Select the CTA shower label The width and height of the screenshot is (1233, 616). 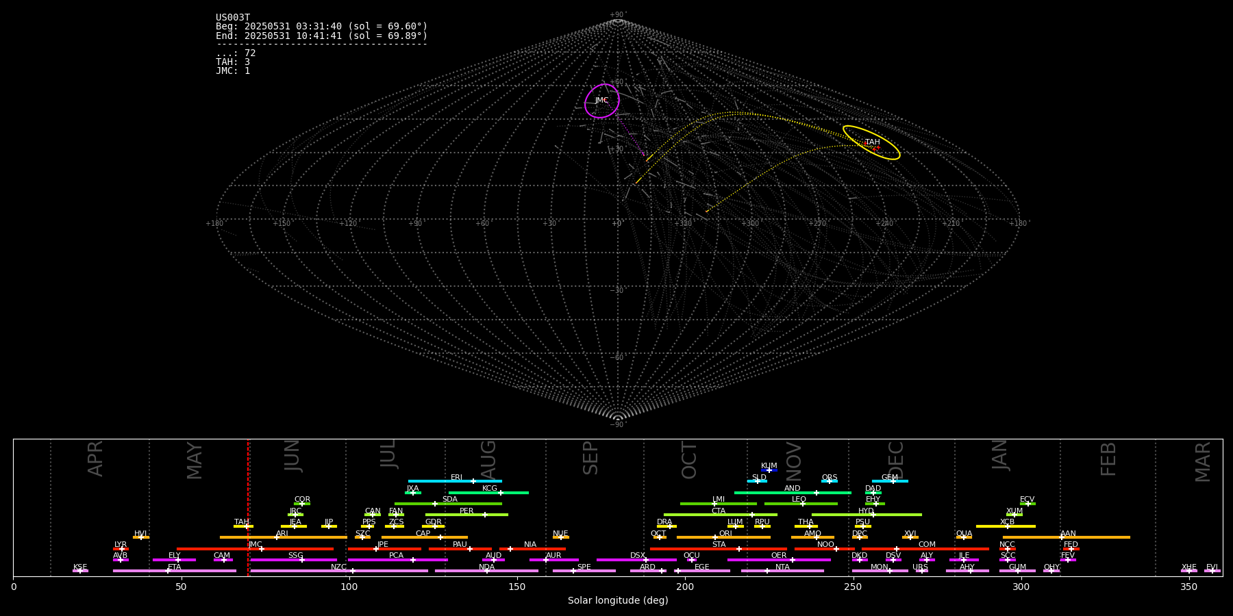719,511
